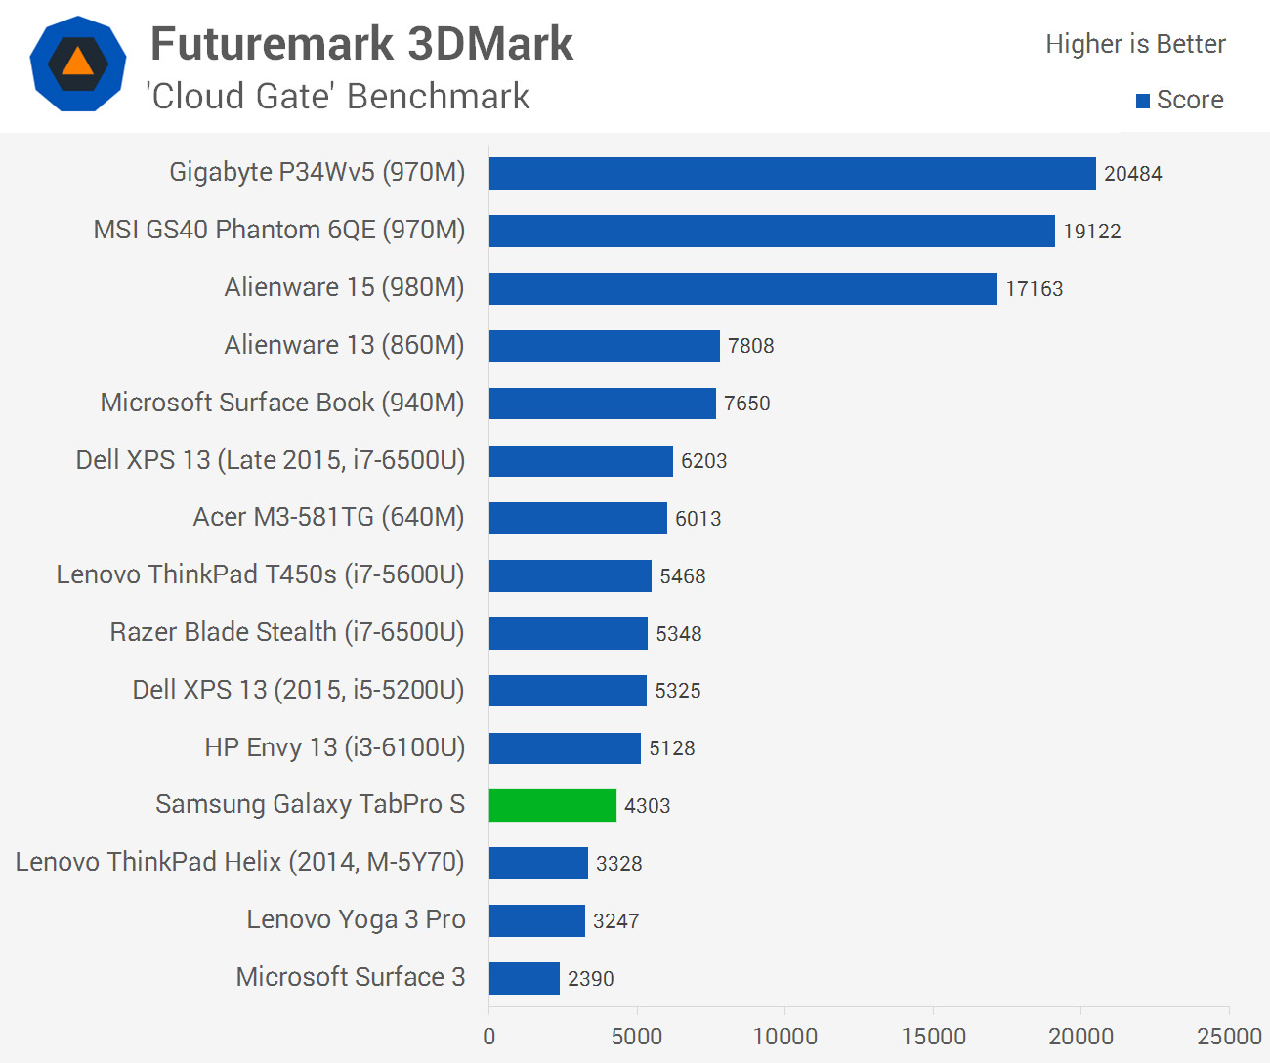Click the x-axis label 5000
The image size is (1270, 1063).
tap(637, 1037)
